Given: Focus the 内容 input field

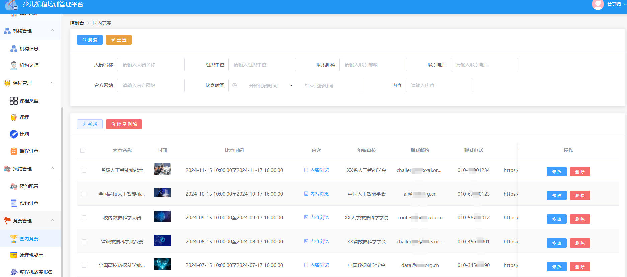Looking at the screenshot, I should [x=440, y=85].
